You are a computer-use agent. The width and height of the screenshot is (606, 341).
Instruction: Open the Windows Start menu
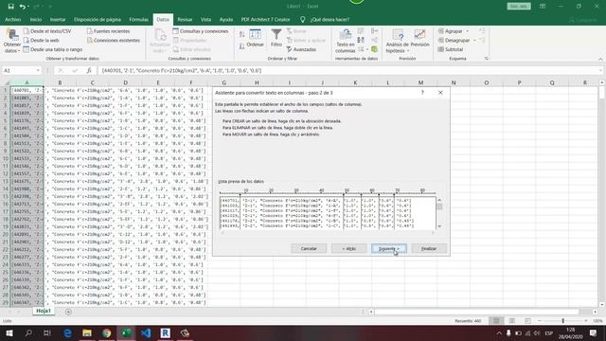click(9, 332)
